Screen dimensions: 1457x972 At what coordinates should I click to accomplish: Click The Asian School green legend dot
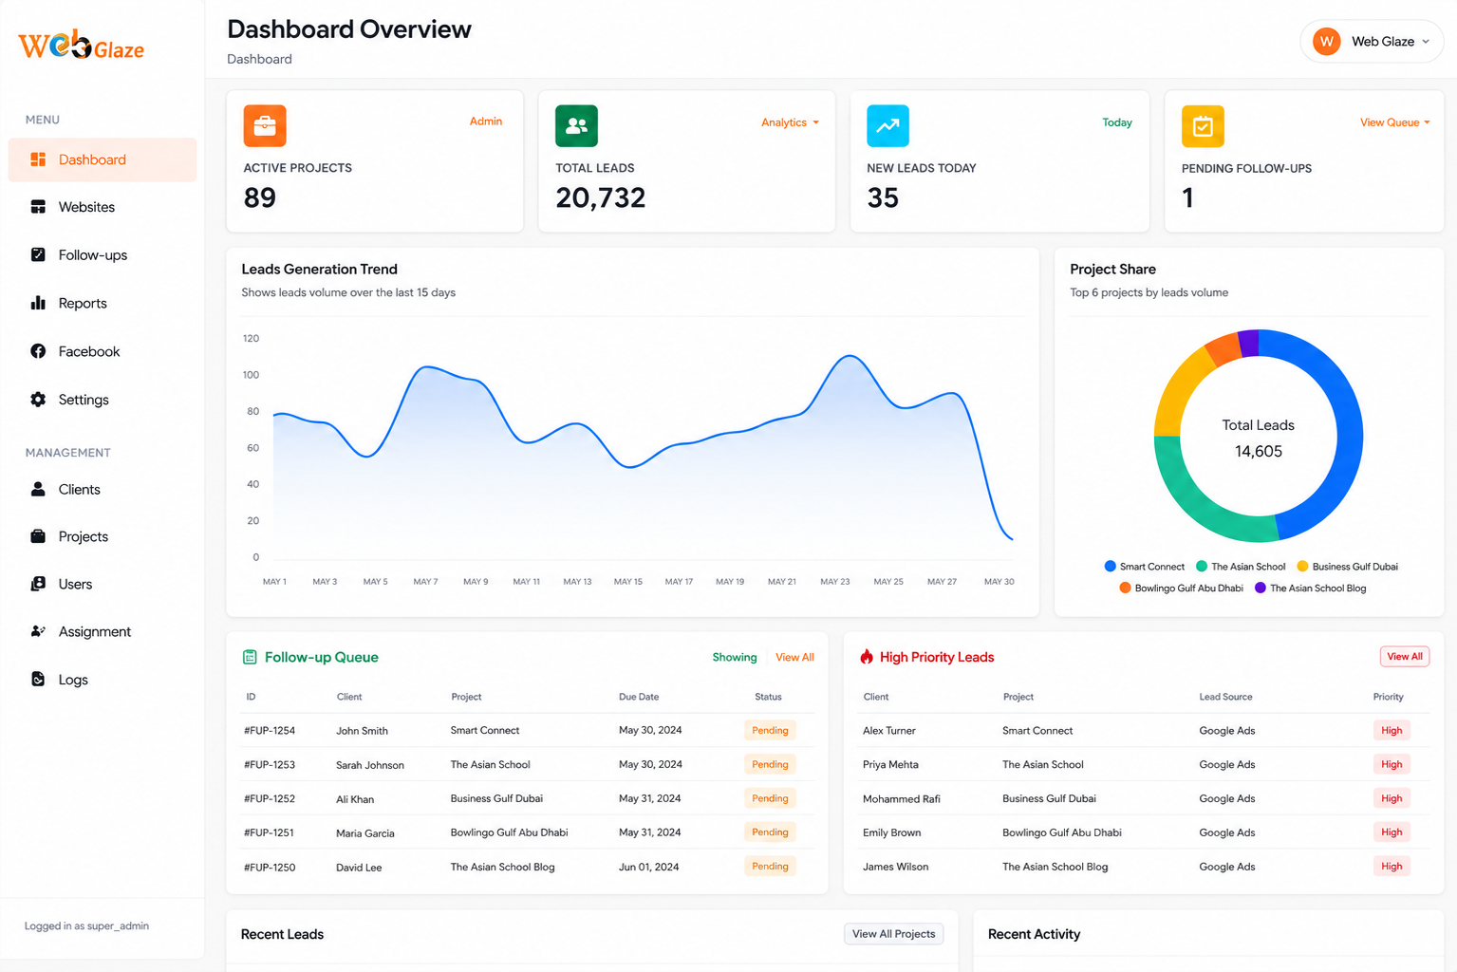pos(1202,566)
